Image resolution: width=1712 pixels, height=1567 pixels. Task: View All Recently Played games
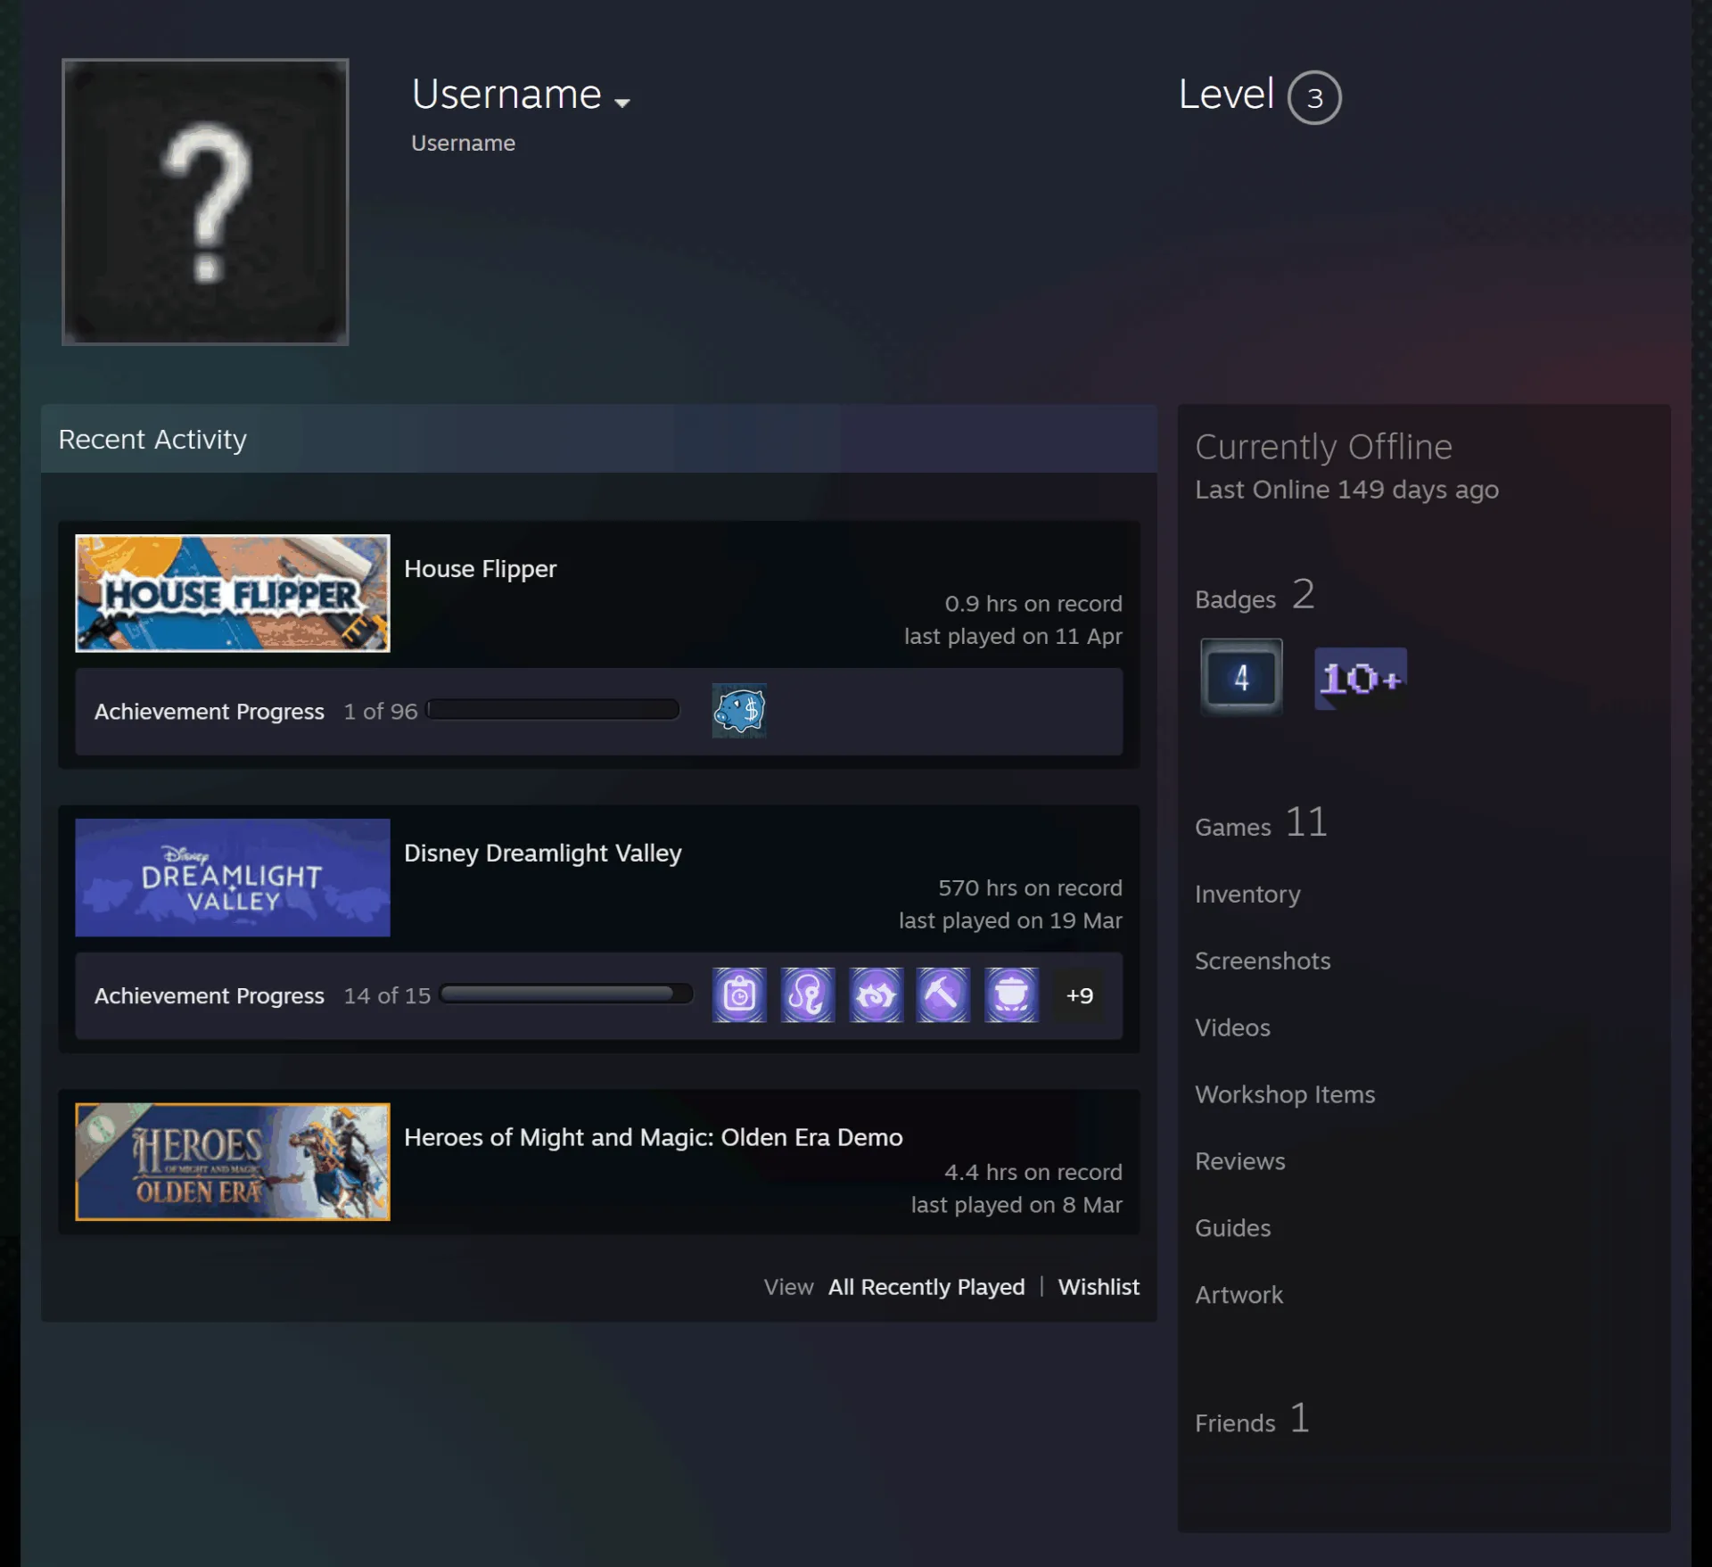pyautogui.click(x=926, y=1287)
